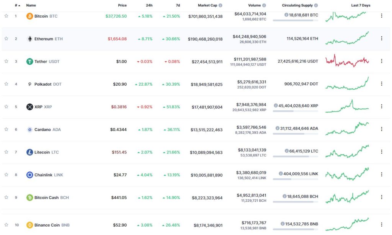Image resolution: width=392 pixels, height=235 pixels.
Task: Click Bitcoin circulating supply progress bar
Action: point(296,21)
